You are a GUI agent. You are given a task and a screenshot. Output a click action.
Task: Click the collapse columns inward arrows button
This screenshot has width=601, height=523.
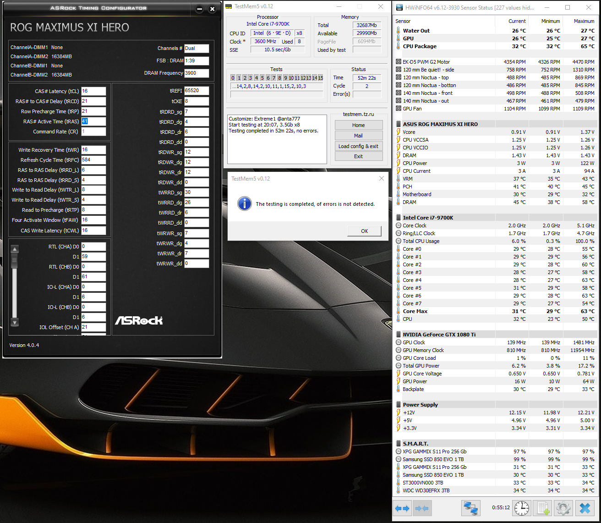(422, 508)
